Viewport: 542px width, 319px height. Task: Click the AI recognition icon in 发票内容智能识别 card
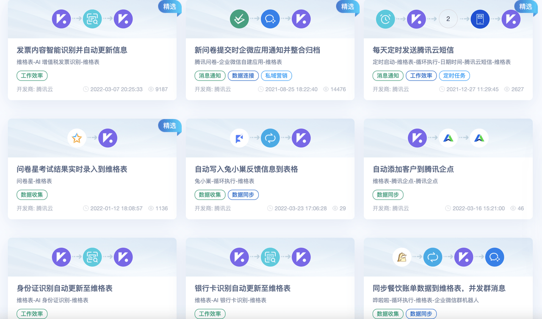(x=92, y=19)
